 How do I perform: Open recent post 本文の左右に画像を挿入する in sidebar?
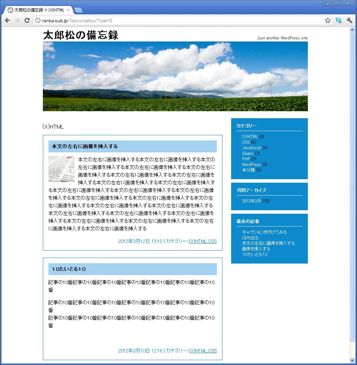tap(268, 243)
